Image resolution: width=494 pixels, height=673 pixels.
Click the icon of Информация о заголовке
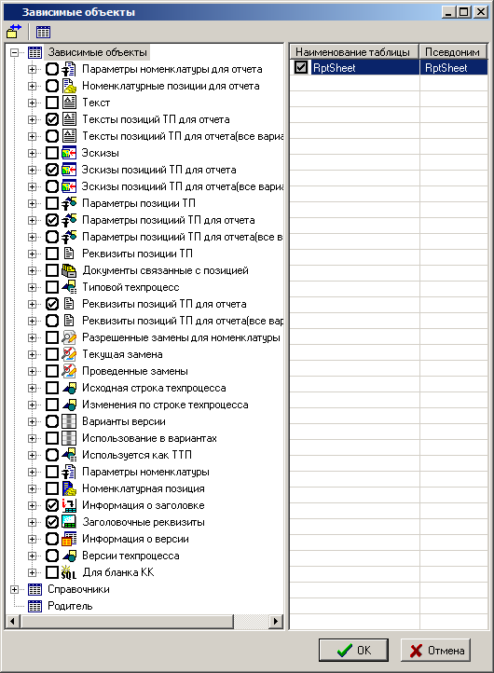pos(69,505)
